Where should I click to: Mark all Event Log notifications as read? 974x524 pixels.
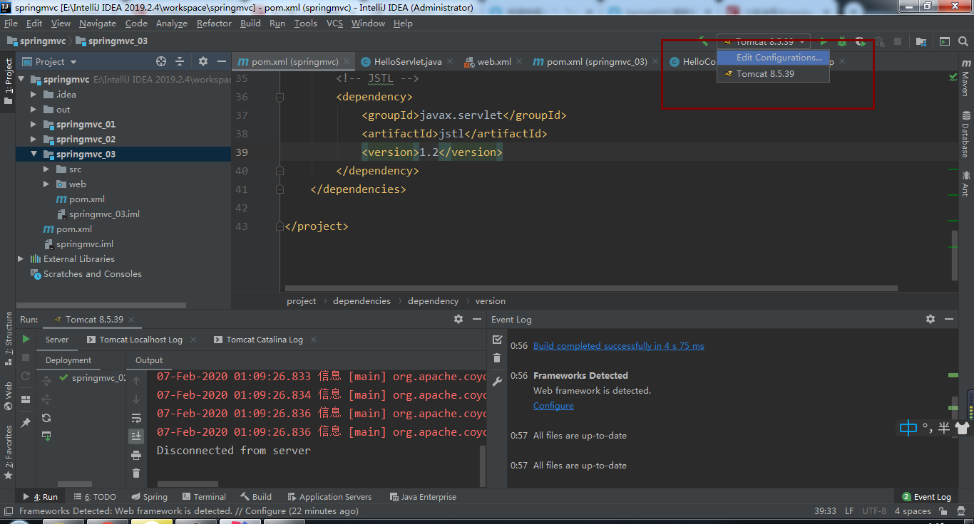pos(498,340)
